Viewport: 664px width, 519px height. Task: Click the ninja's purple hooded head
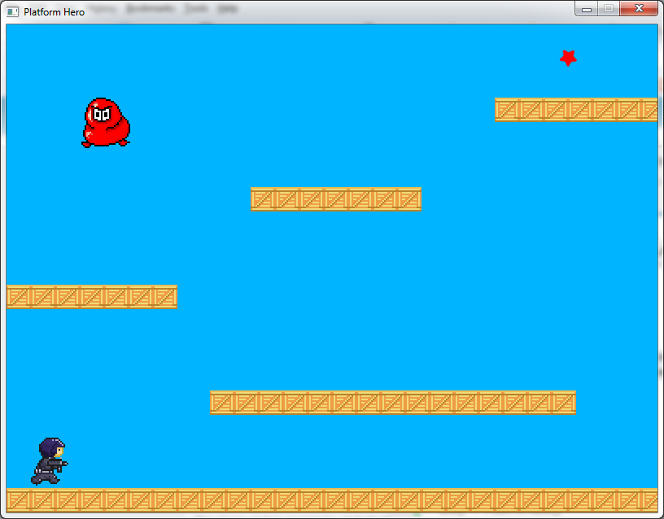coord(52,447)
